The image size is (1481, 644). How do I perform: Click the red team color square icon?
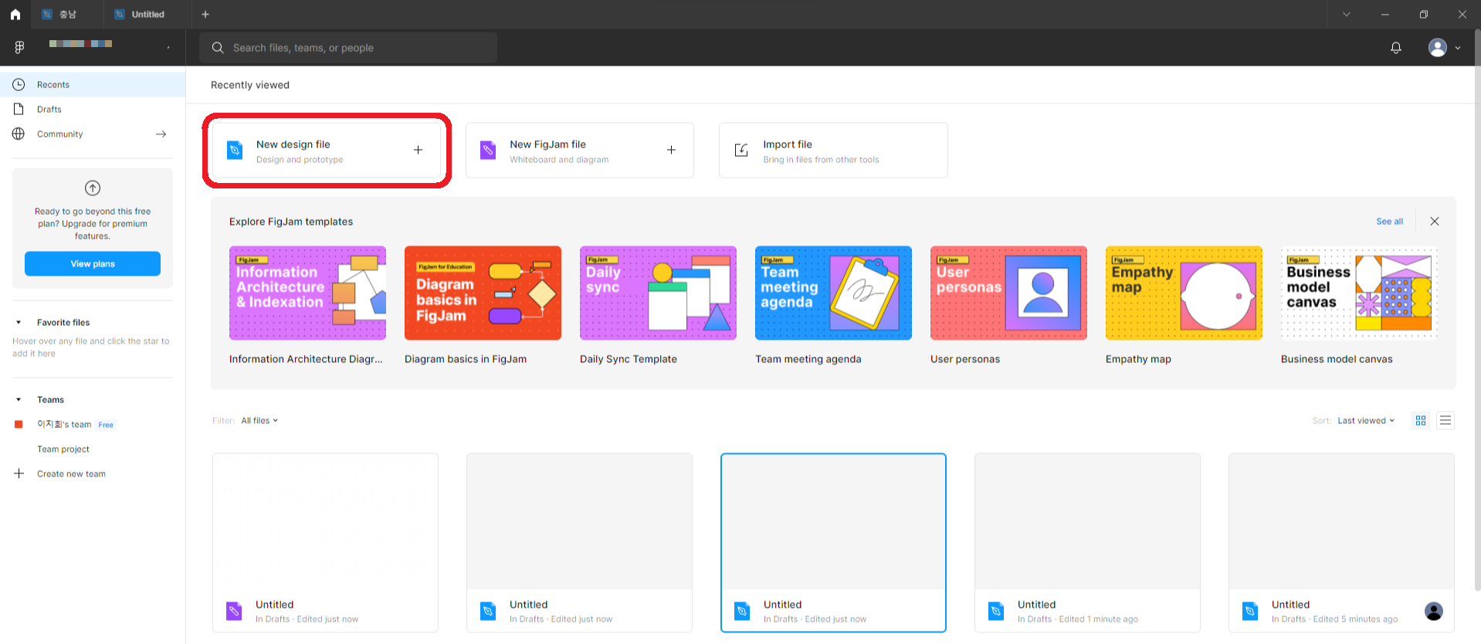[19, 424]
